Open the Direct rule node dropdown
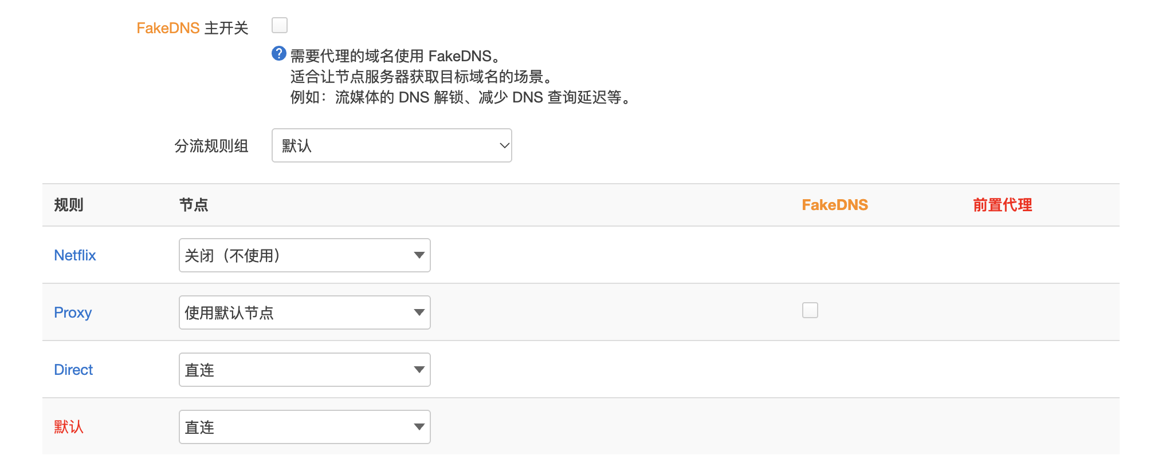This screenshot has width=1162, height=475. pos(305,370)
